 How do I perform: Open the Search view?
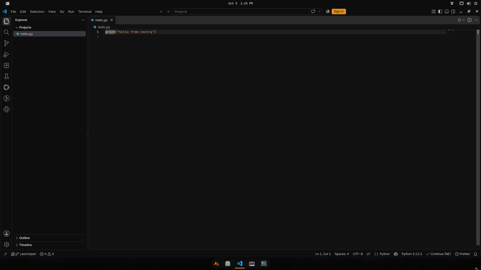pyautogui.click(x=6, y=32)
